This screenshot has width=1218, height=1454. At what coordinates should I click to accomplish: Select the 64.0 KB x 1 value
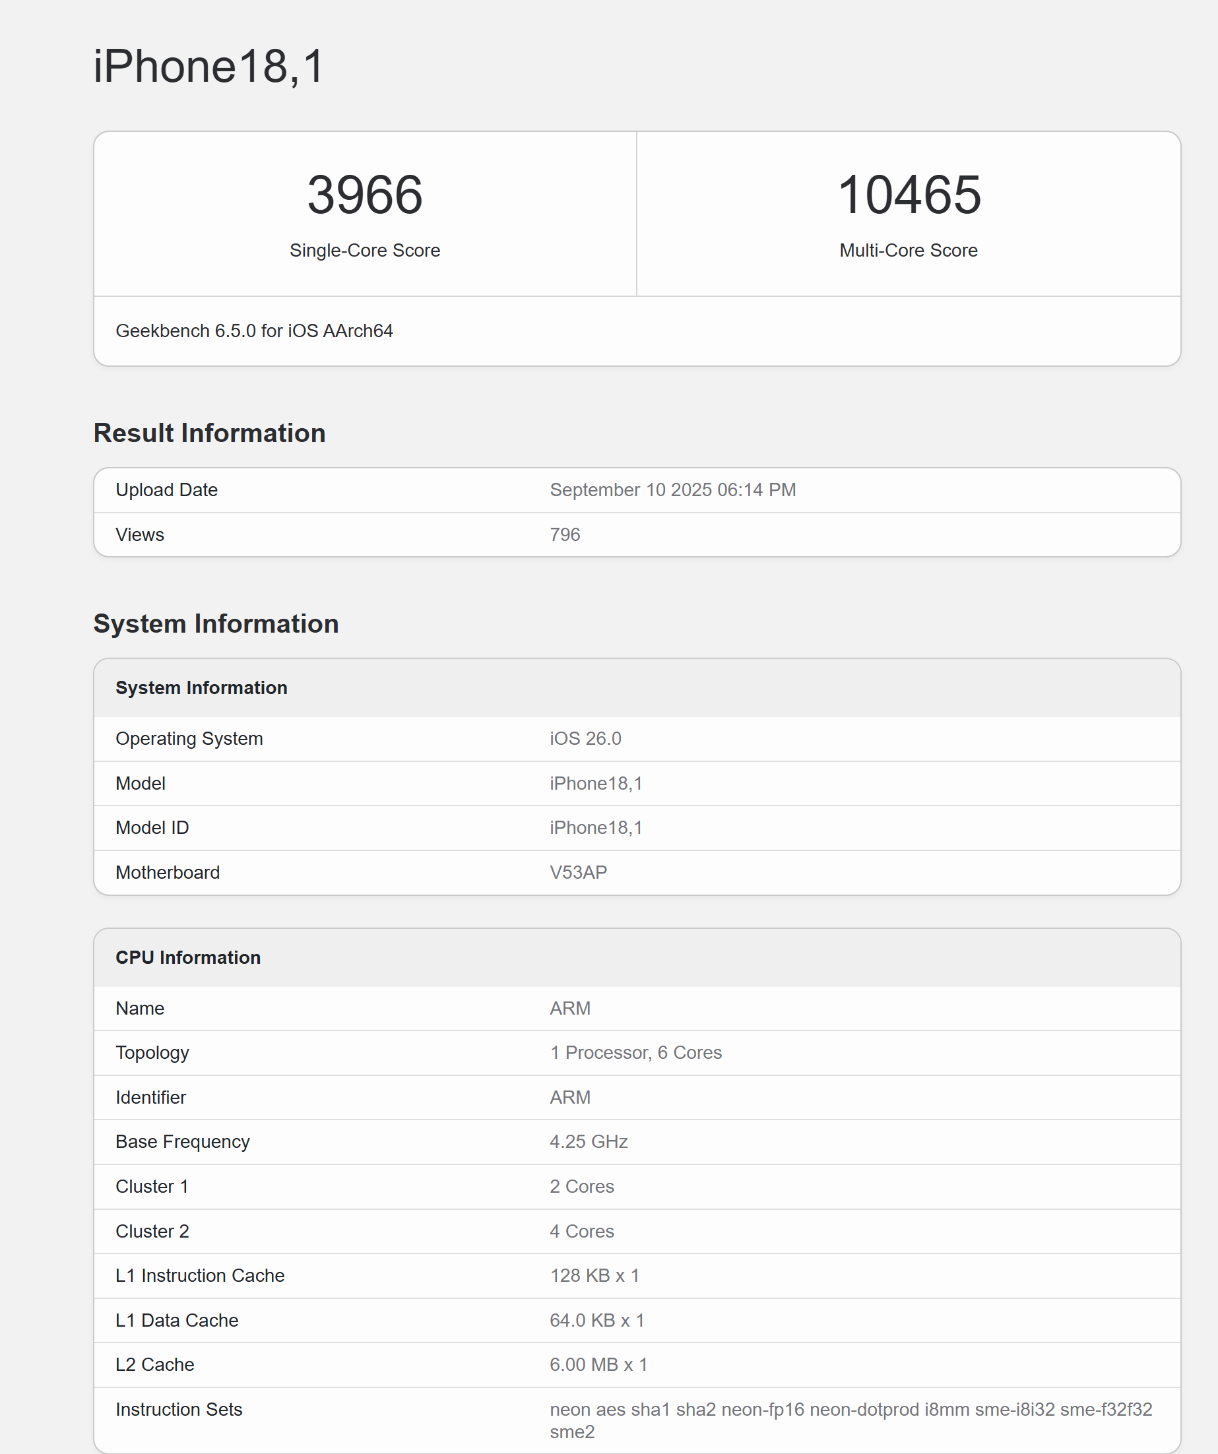point(597,1320)
